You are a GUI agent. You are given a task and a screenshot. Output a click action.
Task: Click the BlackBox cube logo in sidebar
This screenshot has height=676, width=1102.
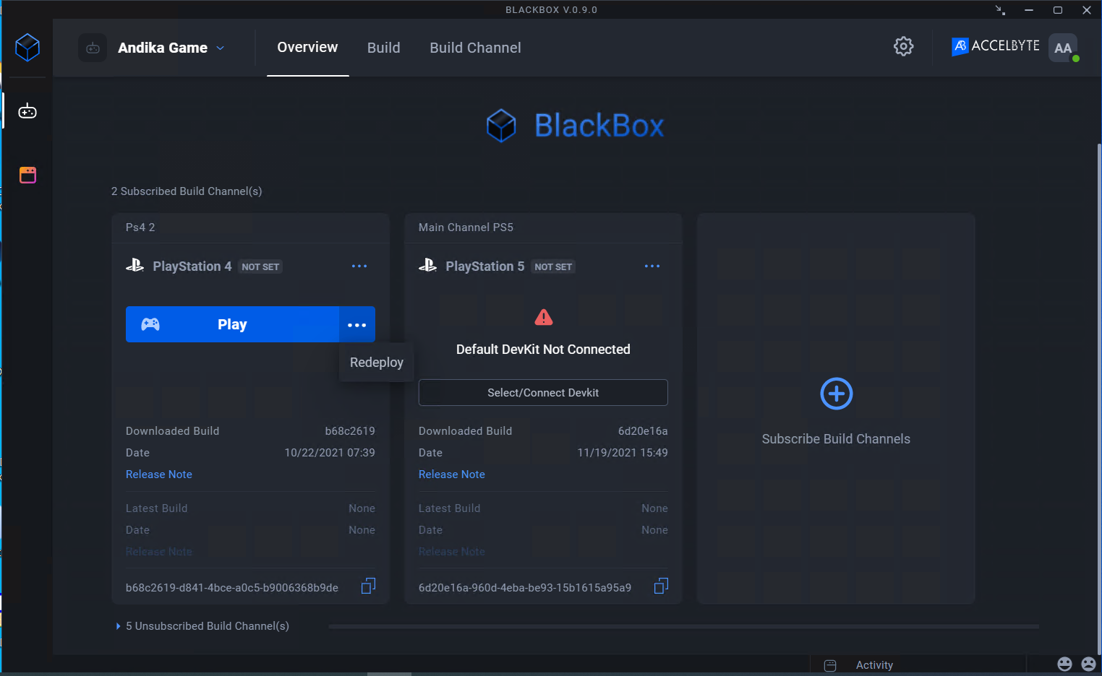27,48
